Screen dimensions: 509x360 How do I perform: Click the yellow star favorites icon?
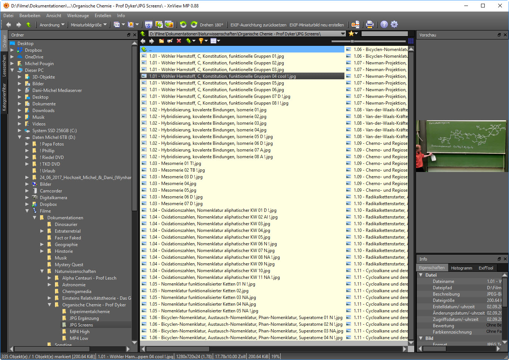351,34
